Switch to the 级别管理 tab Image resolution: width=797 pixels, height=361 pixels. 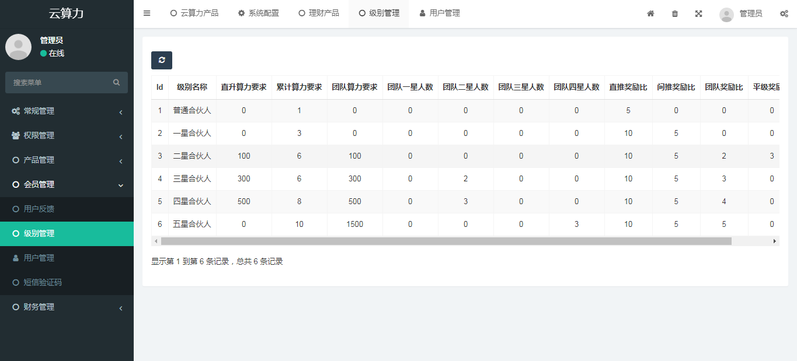[x=378, y=13]
